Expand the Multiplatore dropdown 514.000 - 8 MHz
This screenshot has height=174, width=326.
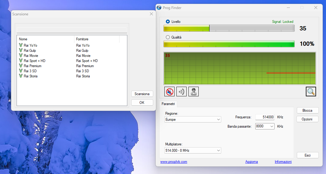coord(193,150)
